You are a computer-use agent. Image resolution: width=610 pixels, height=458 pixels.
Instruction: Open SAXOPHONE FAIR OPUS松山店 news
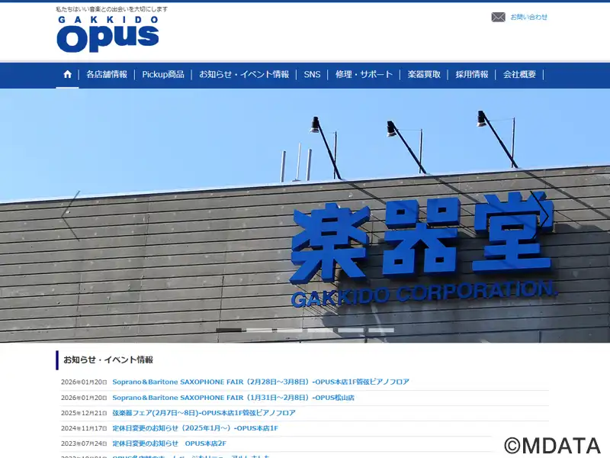tap(233, 398)
